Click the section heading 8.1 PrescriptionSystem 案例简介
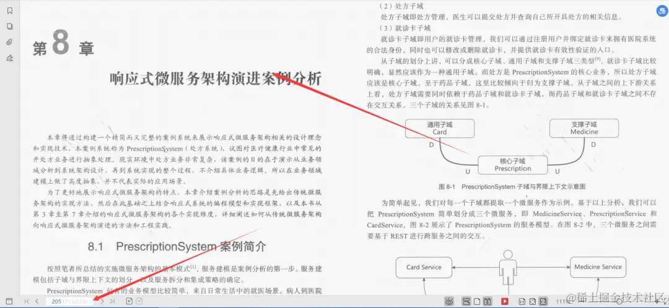The width and height of the screenshot is (669, 308). [x=177, y=246]
